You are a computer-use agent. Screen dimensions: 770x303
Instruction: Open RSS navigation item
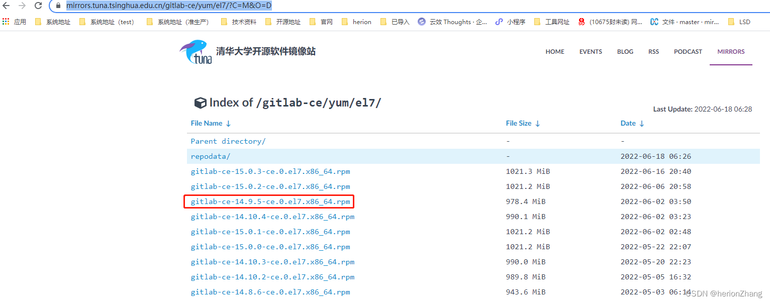[653, 52]
